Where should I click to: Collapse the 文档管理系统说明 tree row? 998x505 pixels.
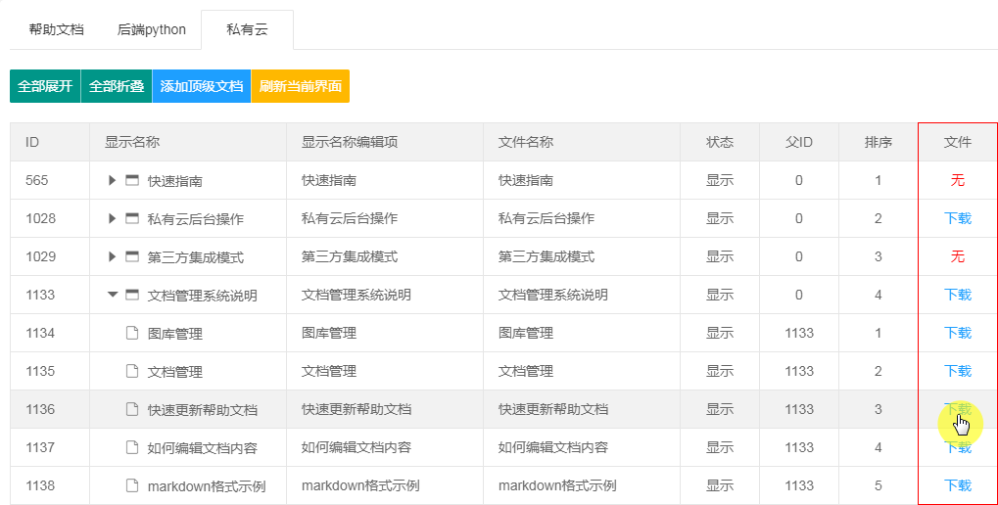click(113, 295)
